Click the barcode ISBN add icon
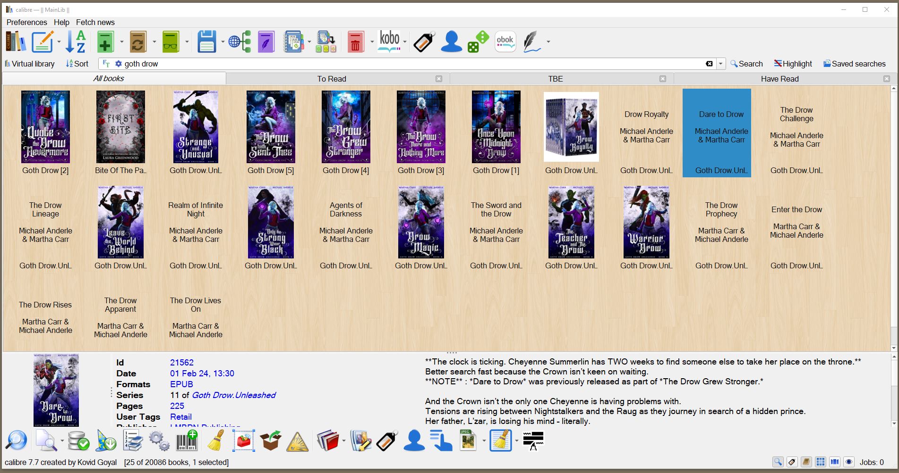 tap(187, 440)
